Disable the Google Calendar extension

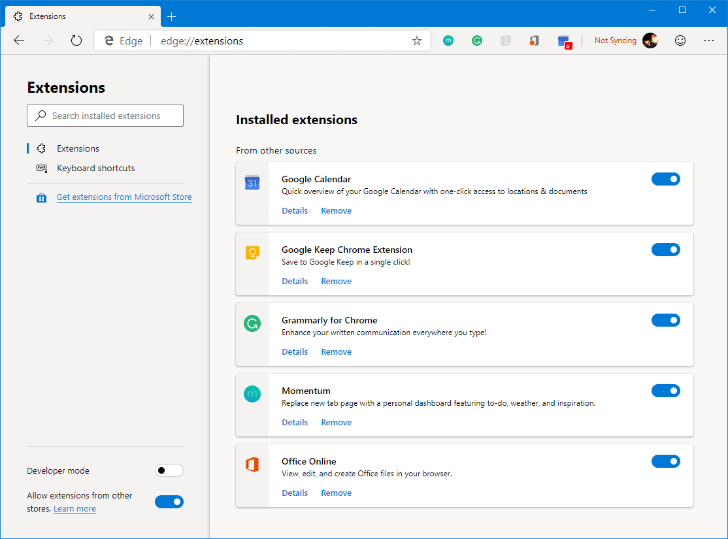click(x=666, y=178)
